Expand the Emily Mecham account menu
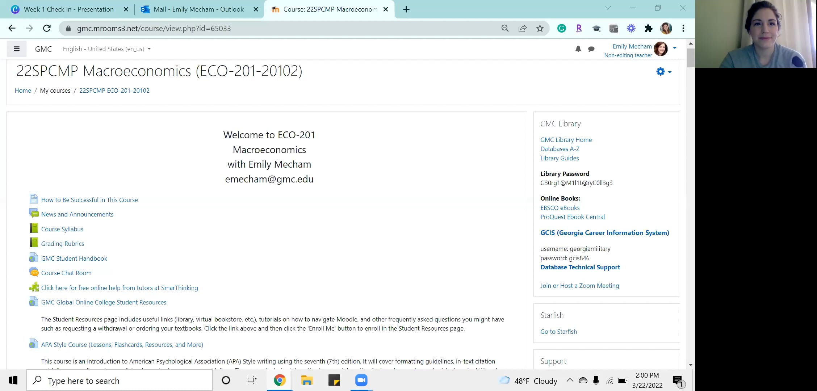817x391 pixels. pyautogui.click(x=674, y=47)
